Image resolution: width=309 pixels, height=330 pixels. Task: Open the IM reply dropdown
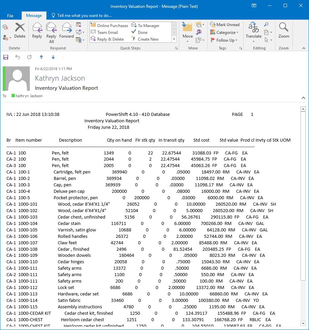pos(80,32)
